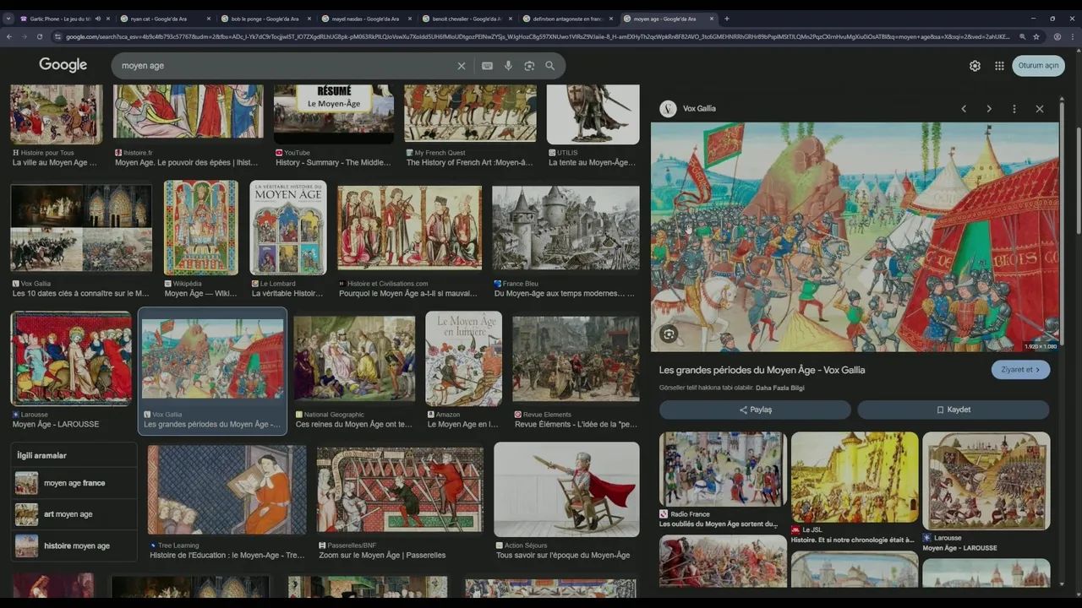
Task: Click the Paylaş share button
Action: click(x=755, y=410)
